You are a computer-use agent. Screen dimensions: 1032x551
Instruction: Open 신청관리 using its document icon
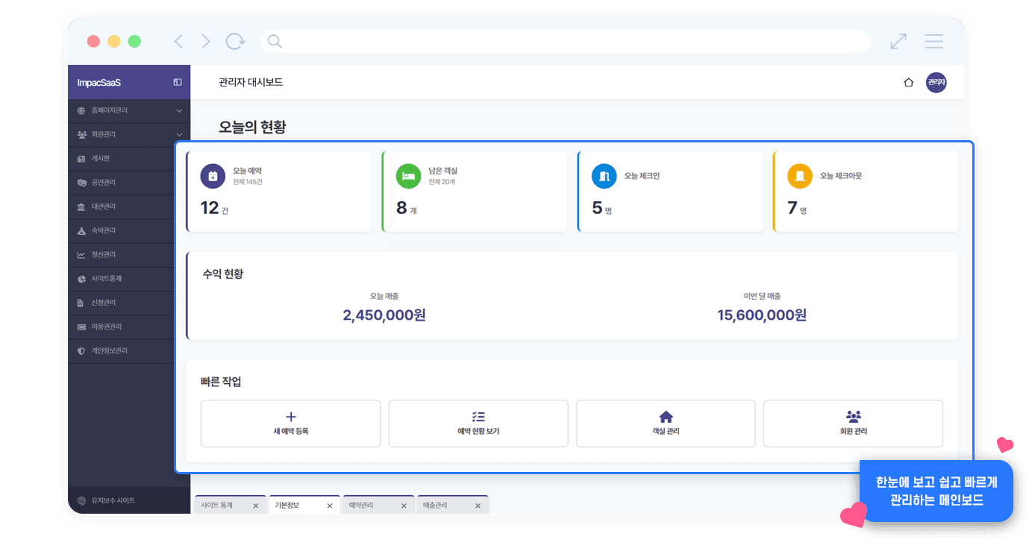pyautogui.click(x=82, y=303)
